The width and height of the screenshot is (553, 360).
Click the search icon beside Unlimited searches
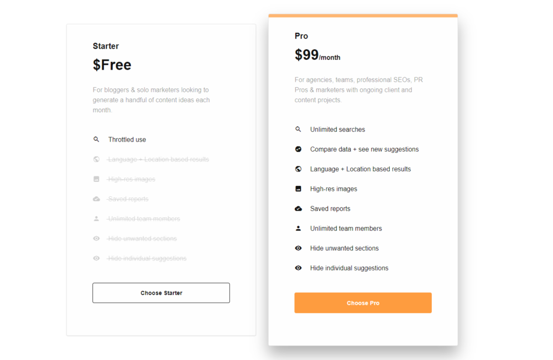(x=298, y=129)
